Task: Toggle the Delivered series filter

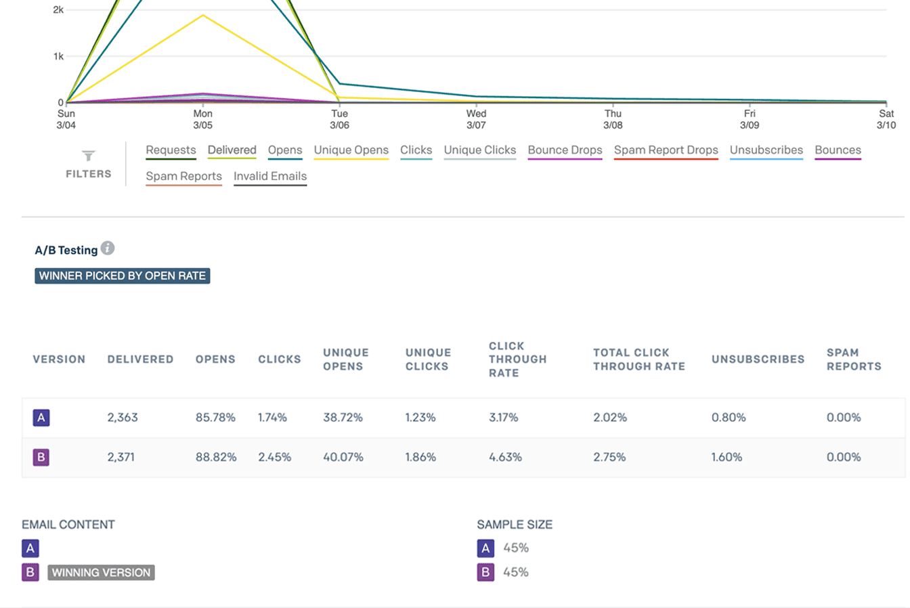Action: coord(232,150)
